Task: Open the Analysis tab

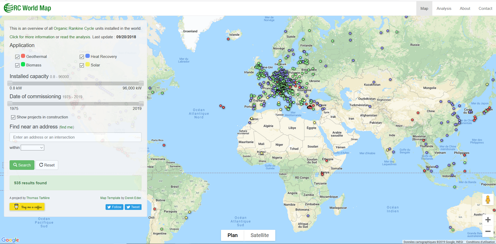Action: (x=444, y=9)
